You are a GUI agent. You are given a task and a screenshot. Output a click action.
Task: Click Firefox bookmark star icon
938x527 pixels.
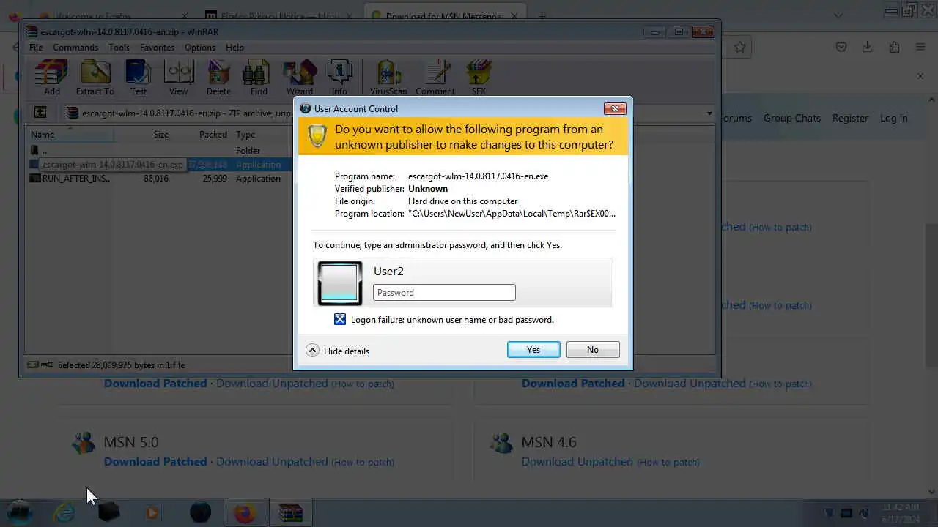point(740,47)
